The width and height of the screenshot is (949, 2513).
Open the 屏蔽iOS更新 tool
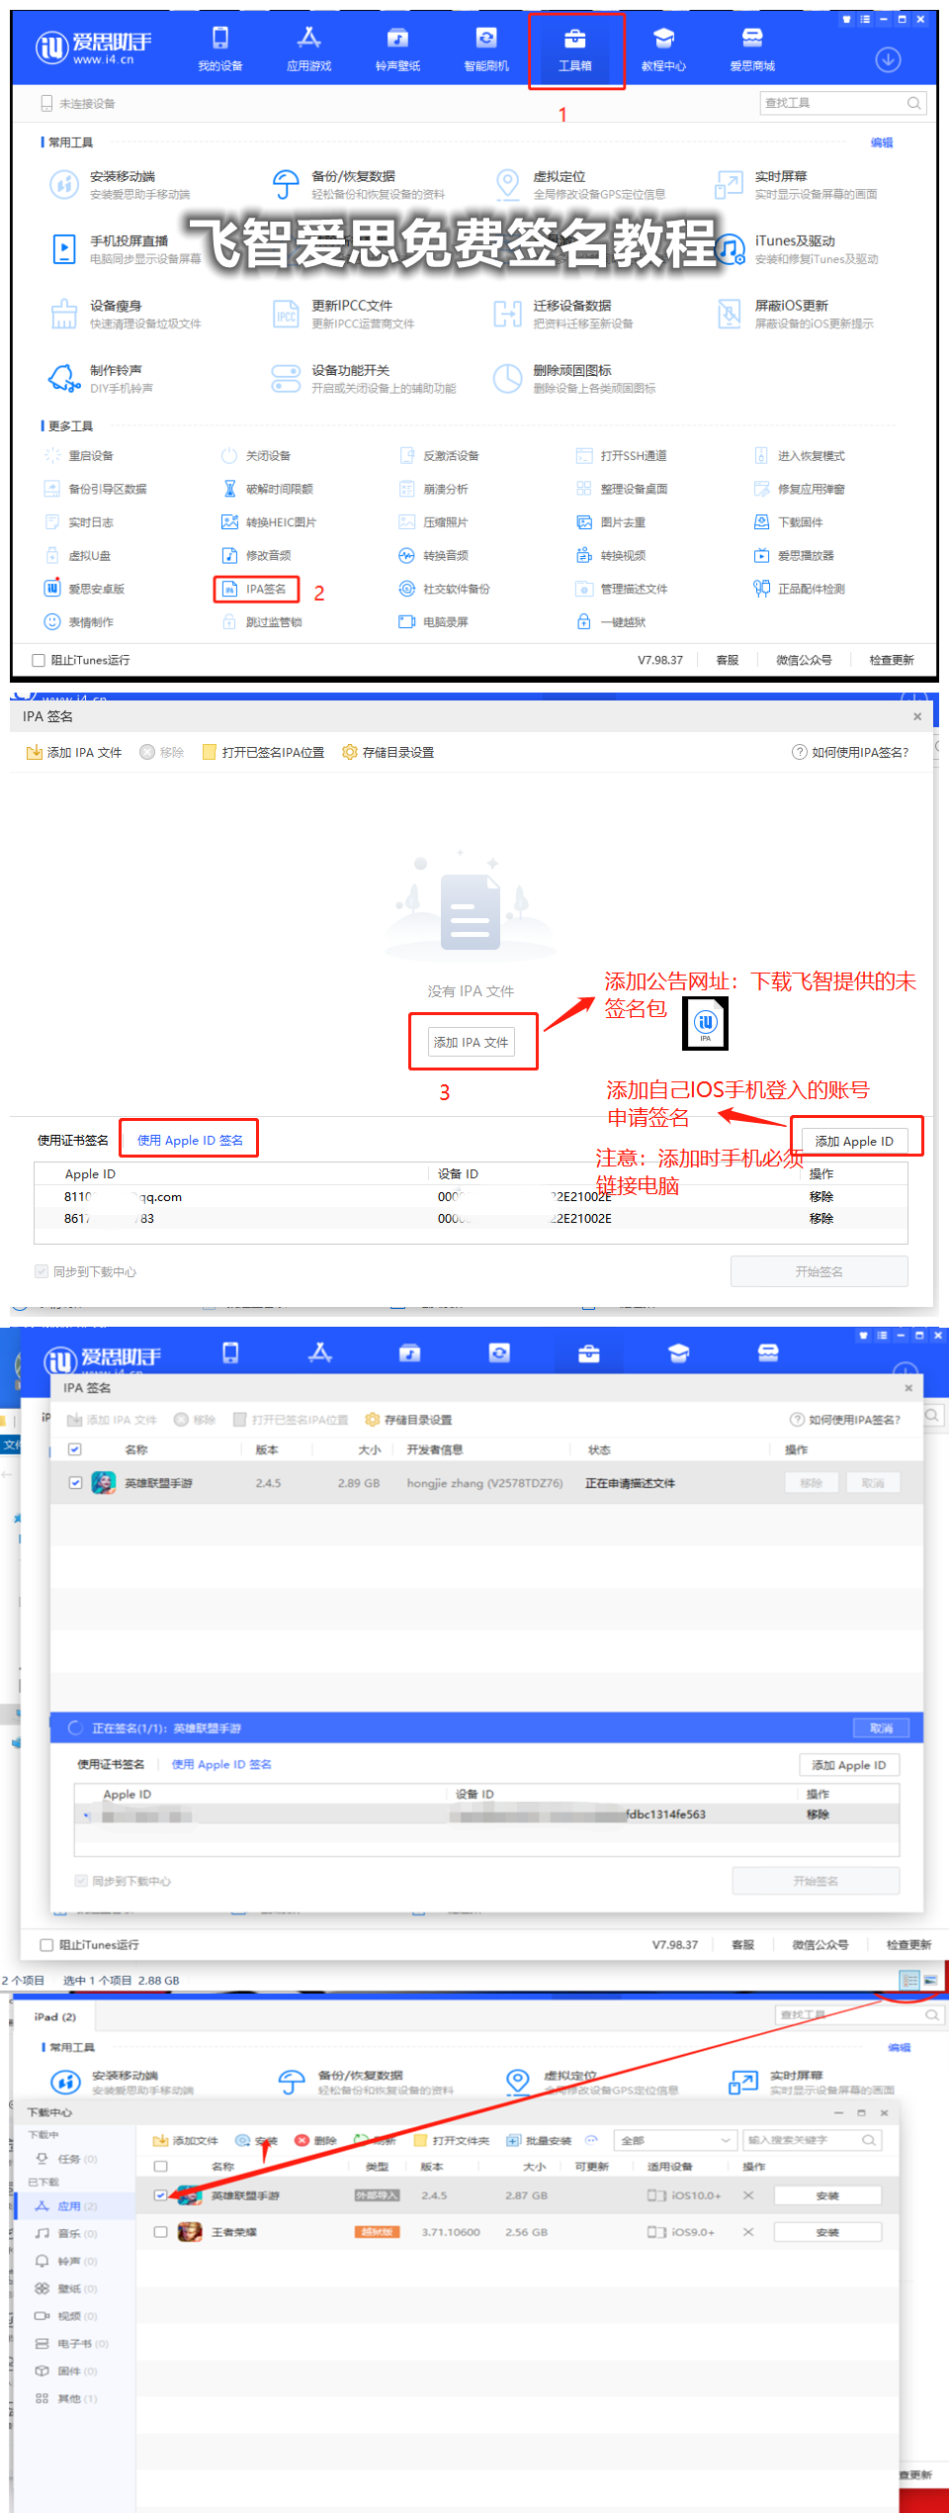point(796,314)
